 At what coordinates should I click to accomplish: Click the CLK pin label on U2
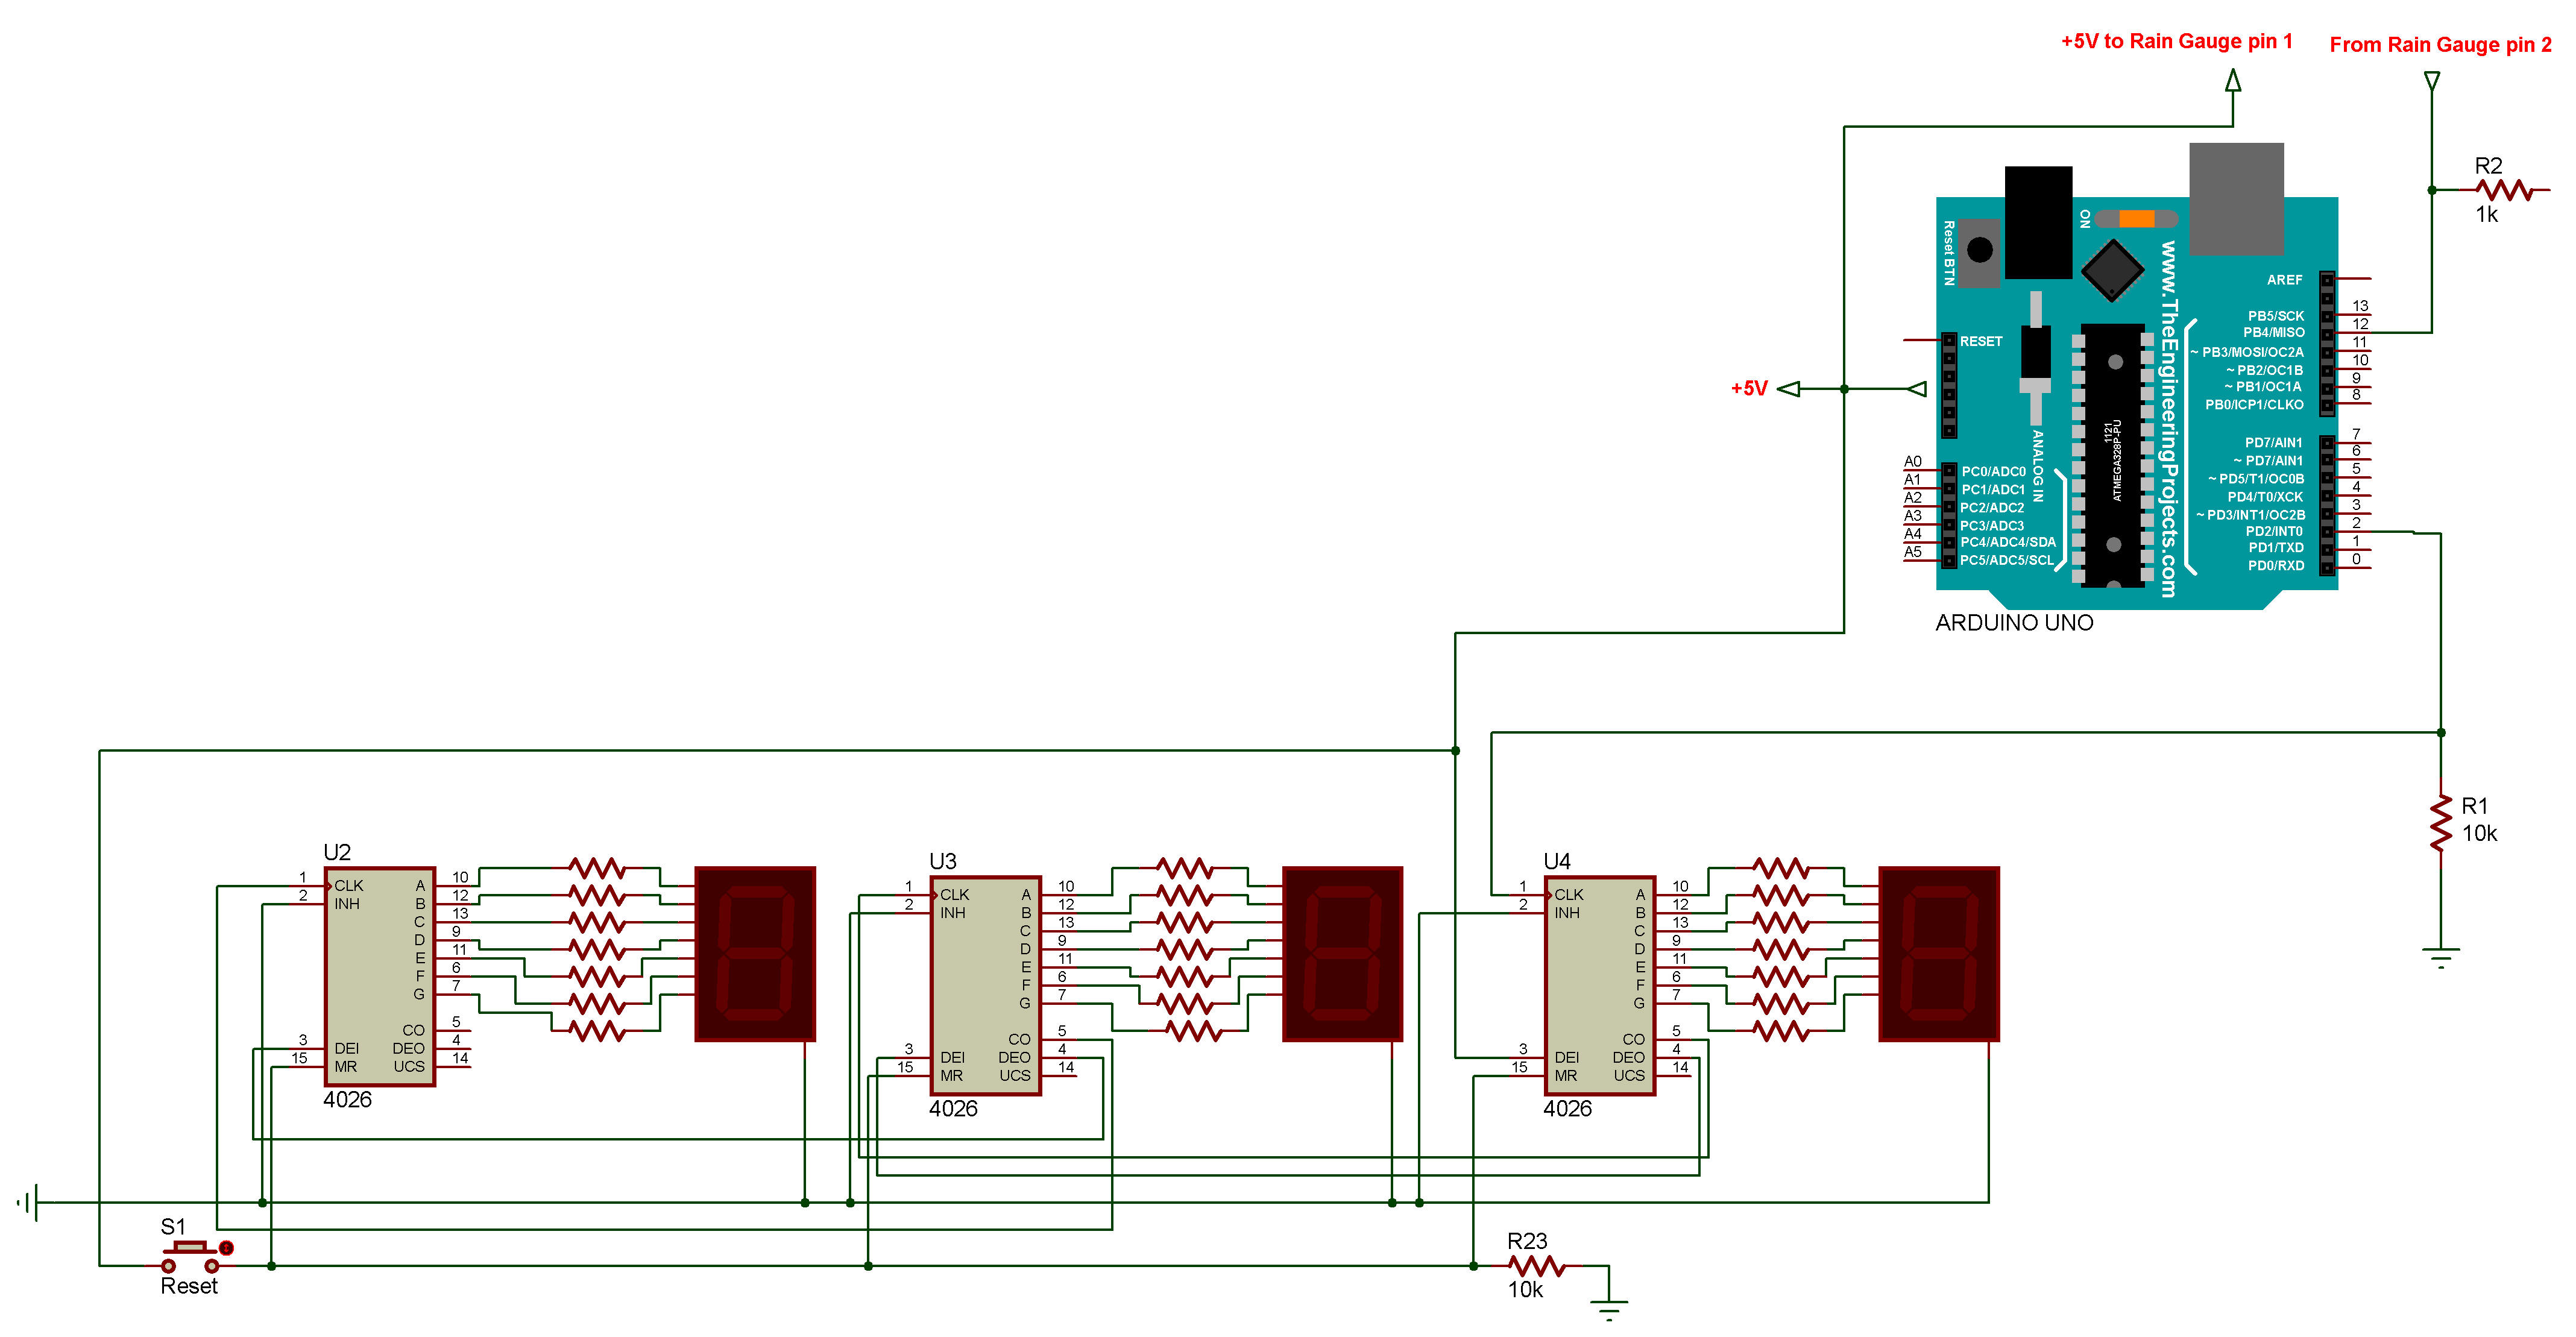click(x=348, y=886)
